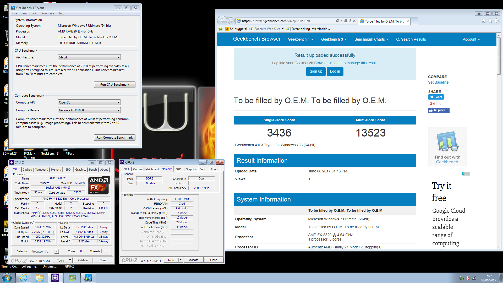This screenshot has height=283, width=503.
Task: Open a new blank browser tab
Action: point(414,21)
